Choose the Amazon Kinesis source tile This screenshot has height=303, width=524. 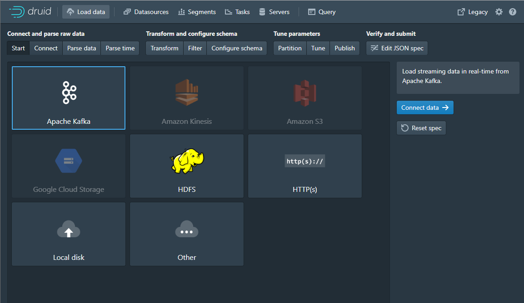(187, 98)
